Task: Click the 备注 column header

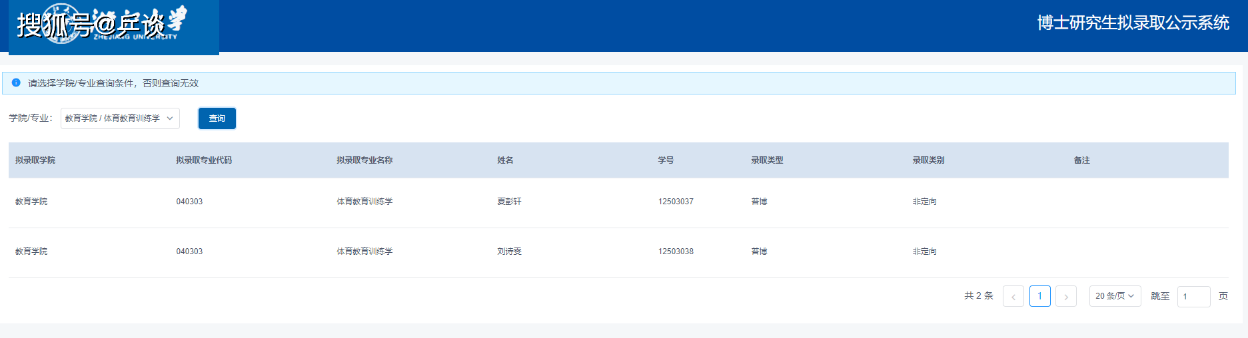Action: pos(1081,160)
